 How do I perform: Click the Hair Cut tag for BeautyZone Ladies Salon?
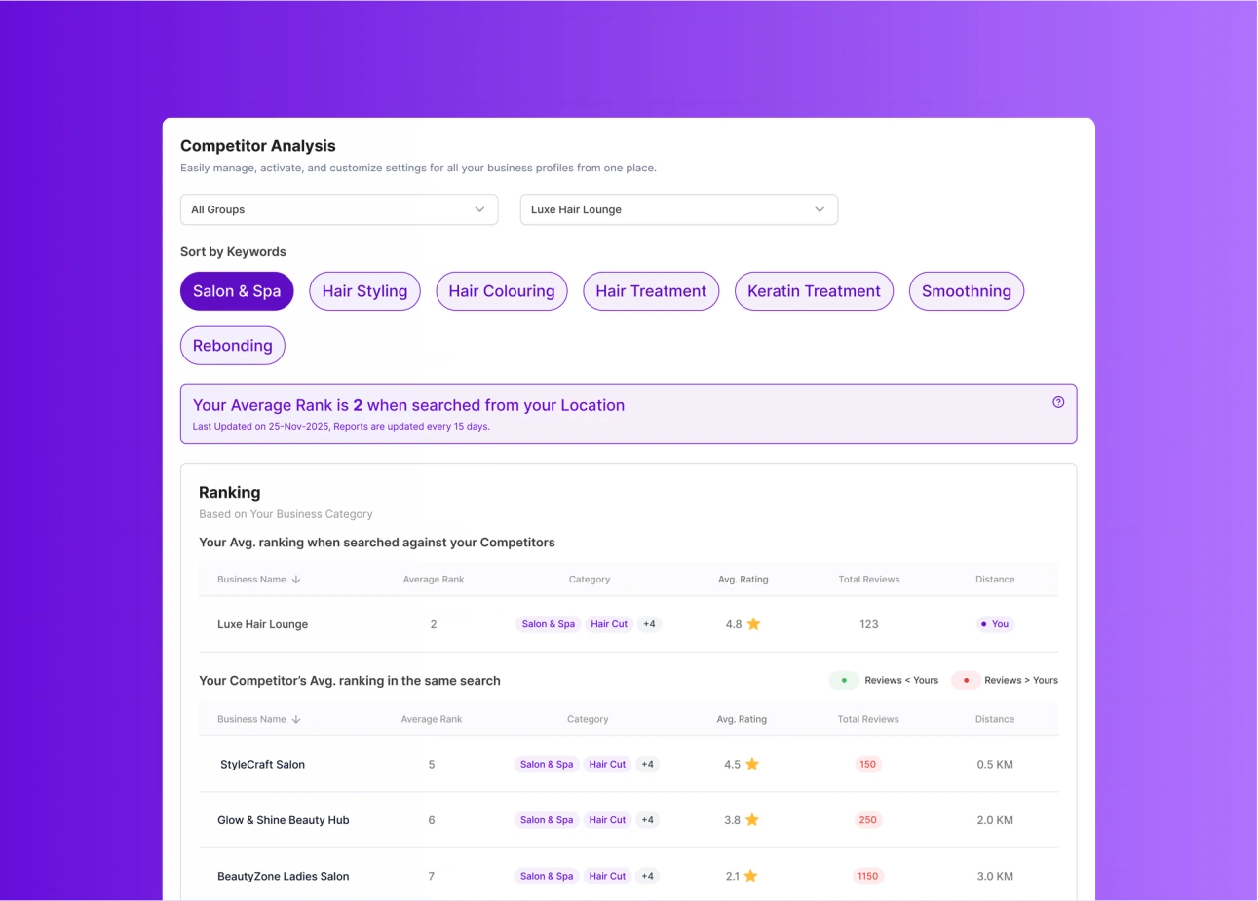point(607,876)
